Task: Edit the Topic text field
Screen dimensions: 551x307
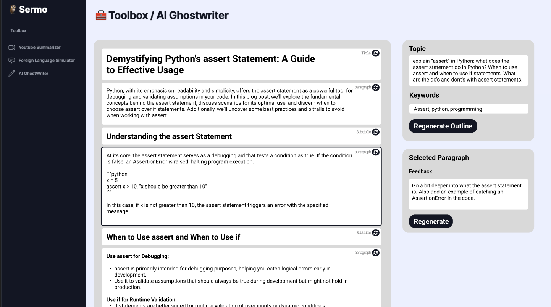Action: pyautogui.click(x=469, y=70)
